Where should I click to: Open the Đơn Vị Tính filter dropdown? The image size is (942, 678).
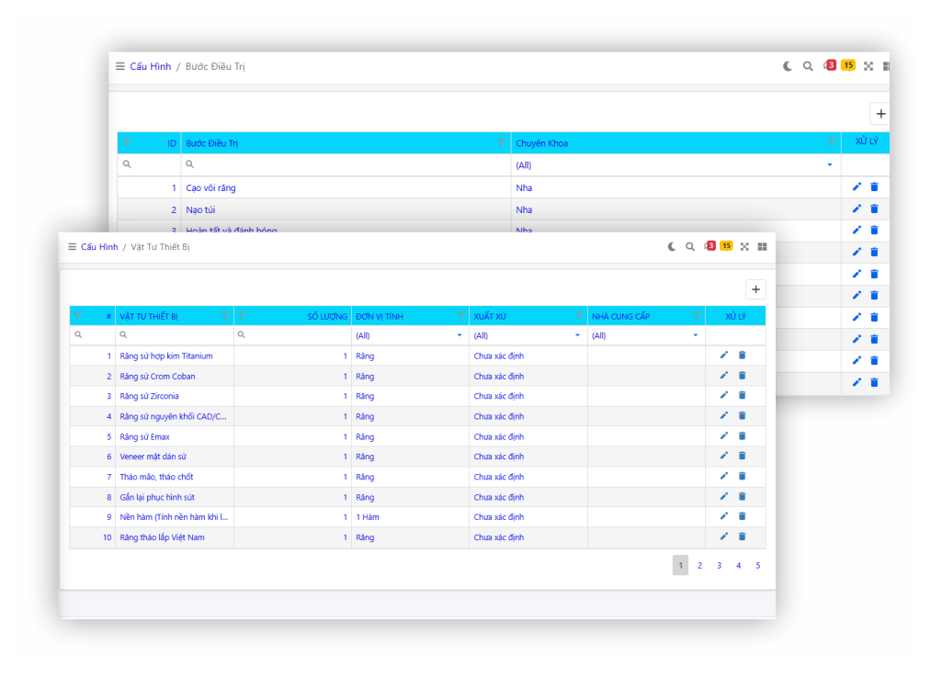click(x=460, y=336)
